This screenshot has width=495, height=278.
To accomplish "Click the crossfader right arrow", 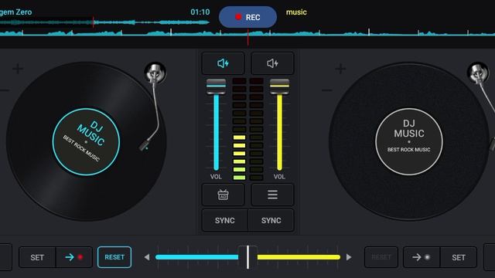I will 349,257.
